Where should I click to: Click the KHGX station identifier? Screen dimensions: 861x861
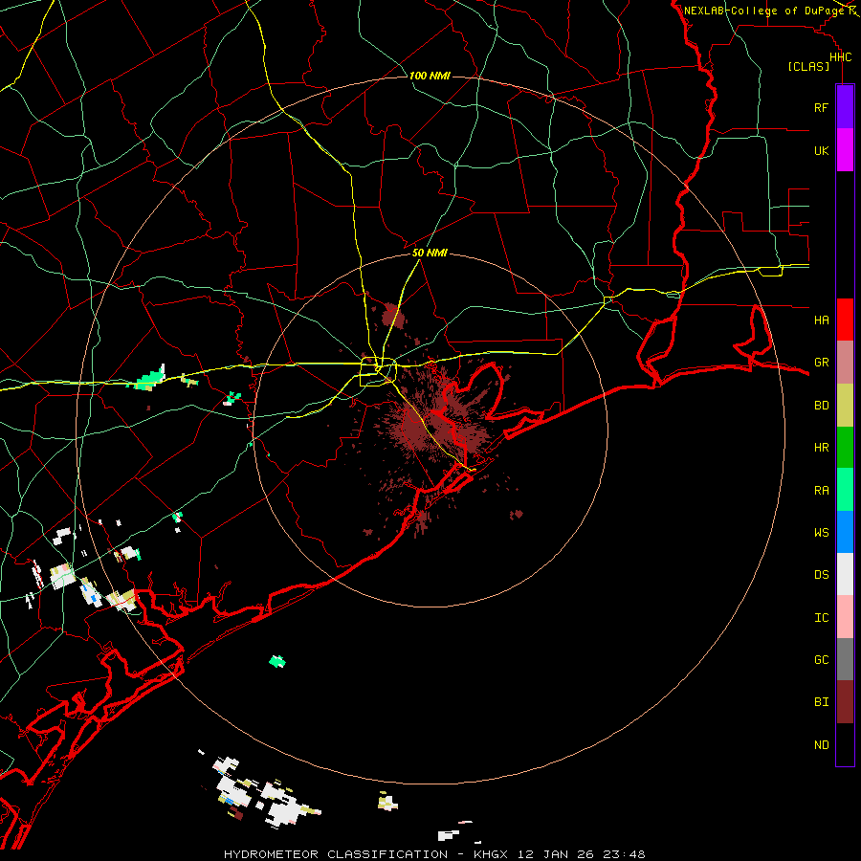491,854
